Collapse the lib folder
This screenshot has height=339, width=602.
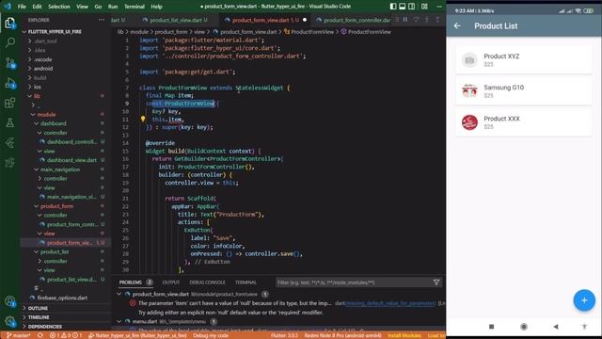coord(37,96)
